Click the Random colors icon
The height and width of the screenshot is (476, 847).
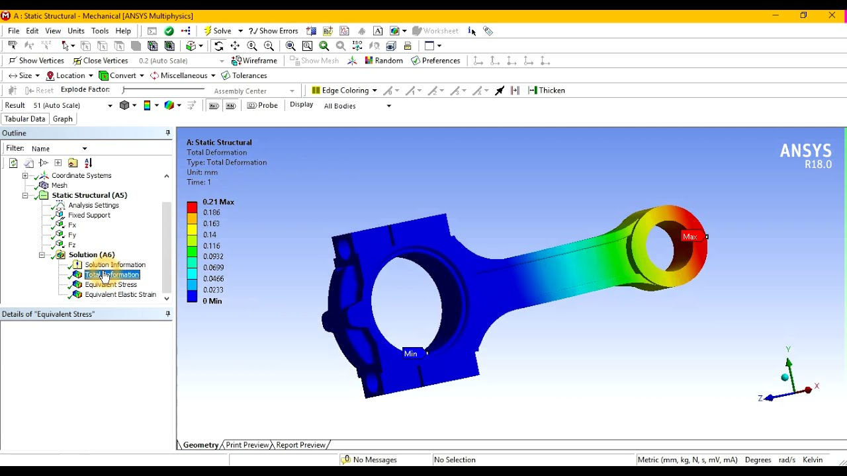click(369, 61)
